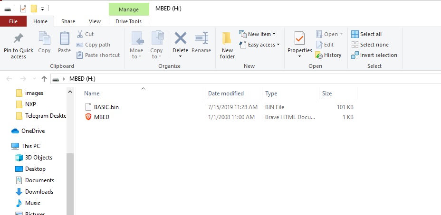Viewport: 441px width, 215px height.
Task: Sort files by Date modified column
Action: (226, 93)
